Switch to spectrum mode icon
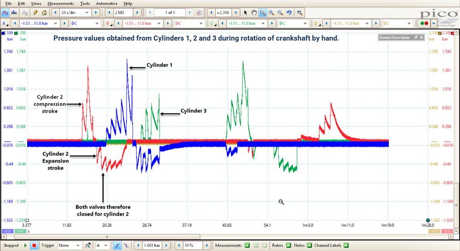Image resolution: width=460 pixels, height=251 pixels. pyautogui.click(x=14, y=12)
